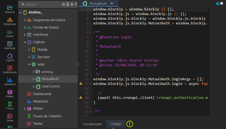Fold code block at line 17
Image resolution: width=226 pixels, height=129 pixels.
(x=91, y=84)
